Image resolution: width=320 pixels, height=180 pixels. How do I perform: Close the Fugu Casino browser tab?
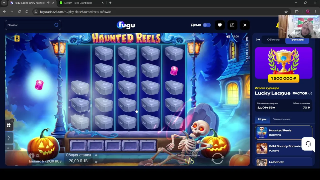pos(53,3)
